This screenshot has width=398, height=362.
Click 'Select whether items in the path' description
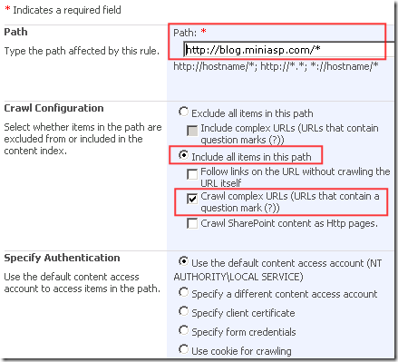[x=83, y=139]
